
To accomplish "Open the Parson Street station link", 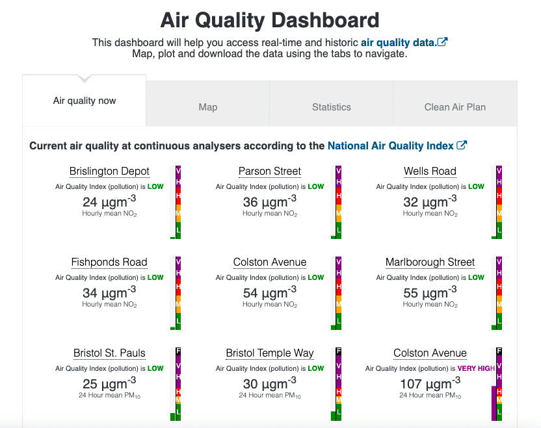I will click(x=270, y=171).
